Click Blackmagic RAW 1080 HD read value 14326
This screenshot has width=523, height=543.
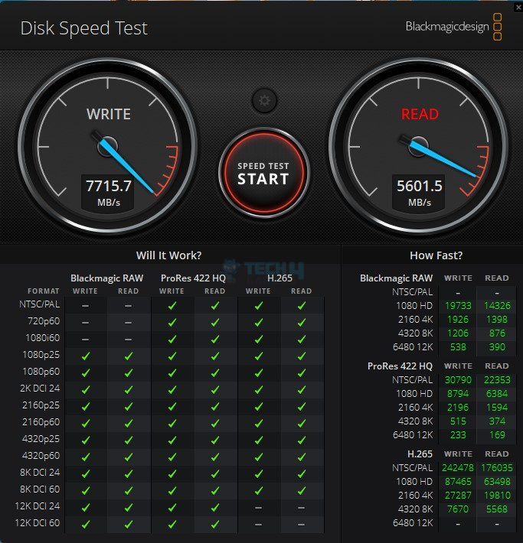point(497,306)
